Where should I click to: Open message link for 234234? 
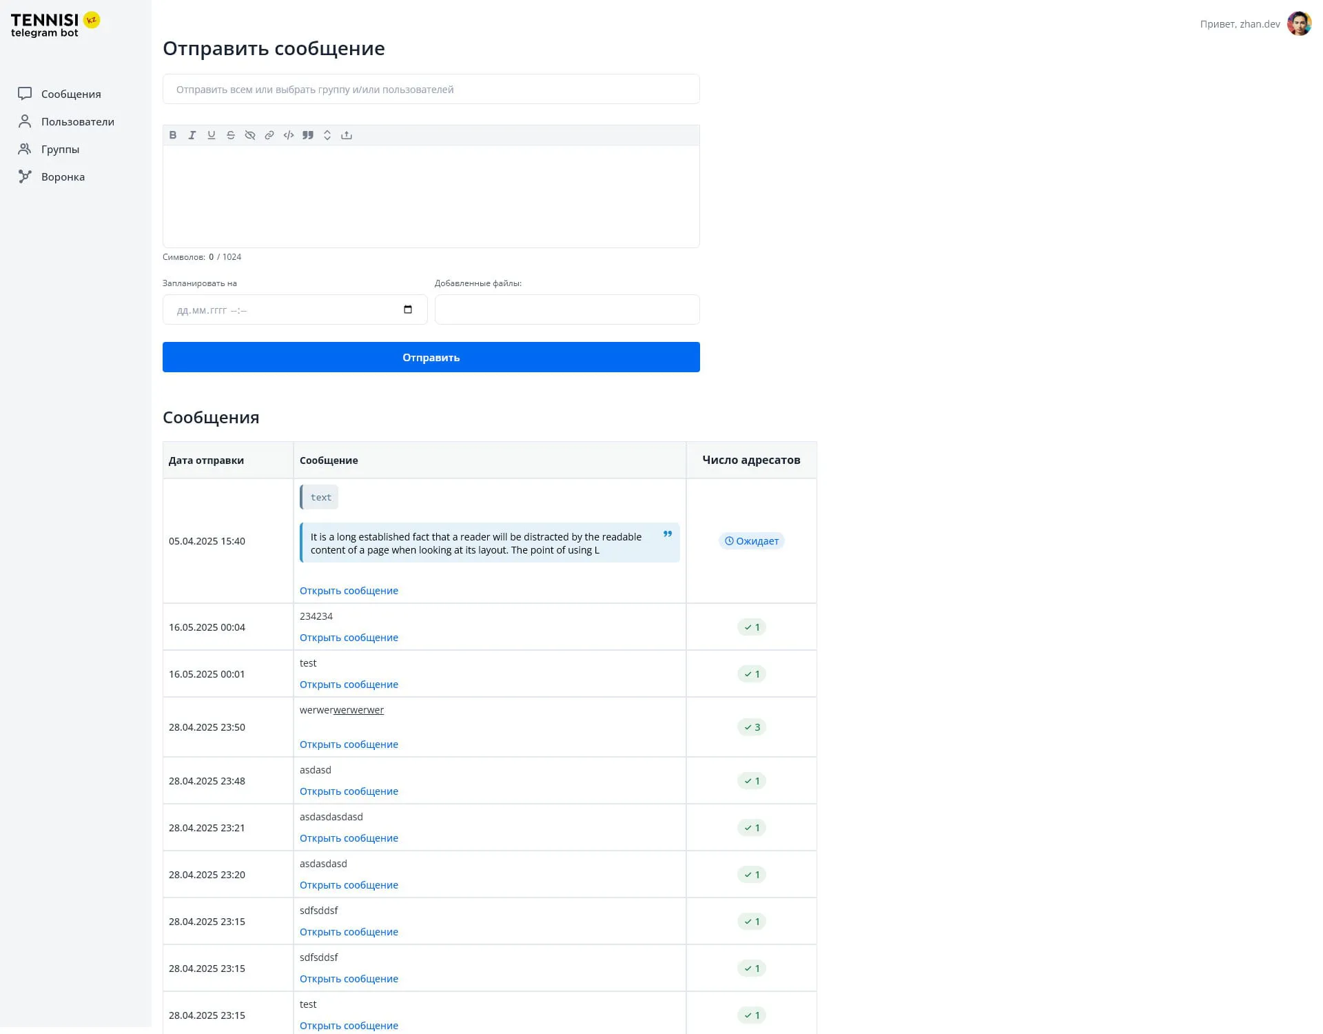349,638
